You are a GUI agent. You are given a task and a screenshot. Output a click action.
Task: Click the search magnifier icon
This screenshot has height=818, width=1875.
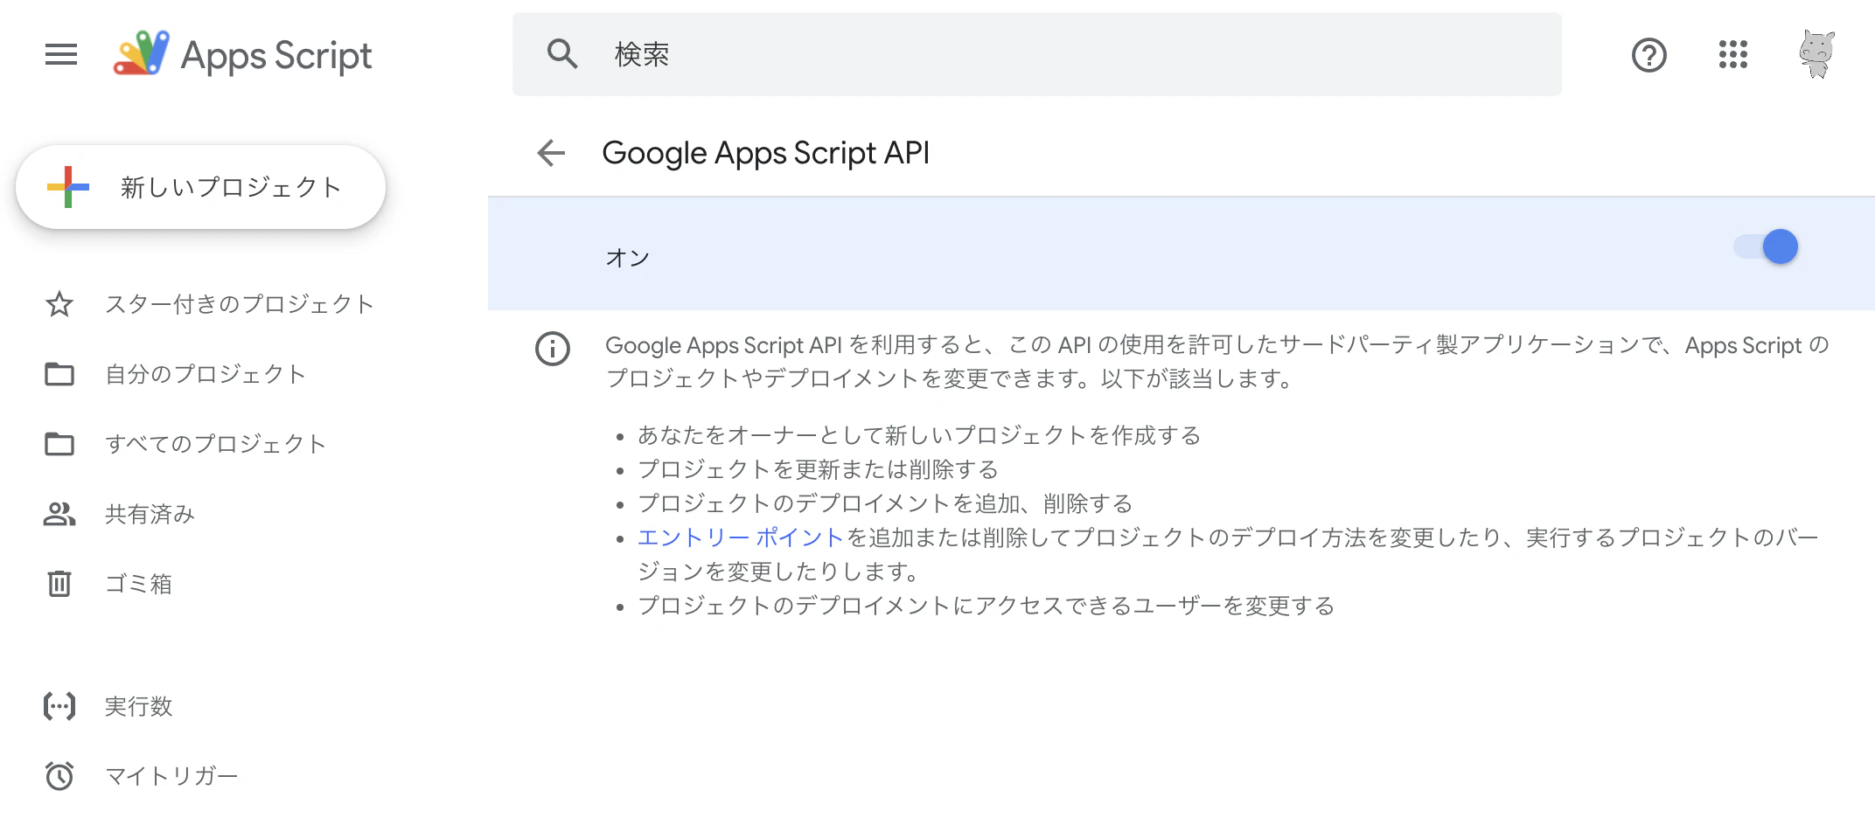click(x=562, y=54)
